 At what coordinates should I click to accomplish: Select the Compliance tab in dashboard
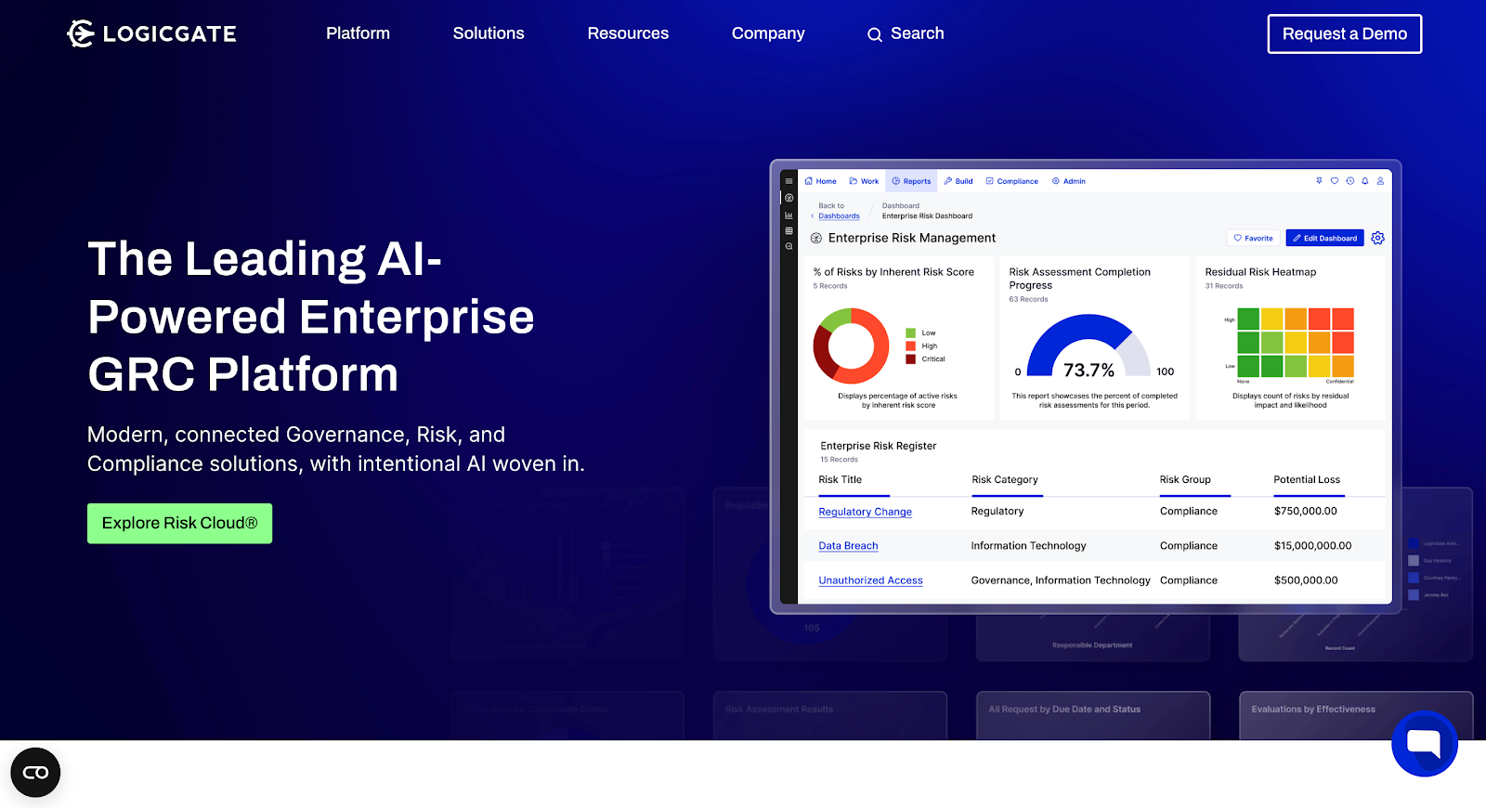(x=1011, y=181)
